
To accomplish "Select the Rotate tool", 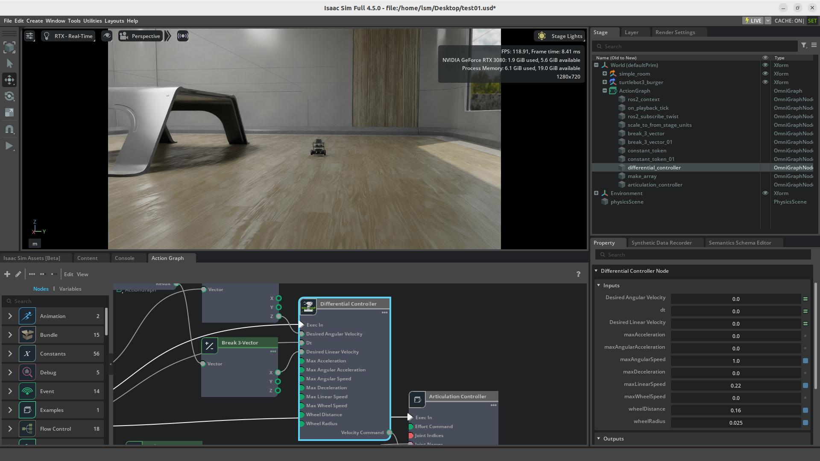I will click(9, 96).
